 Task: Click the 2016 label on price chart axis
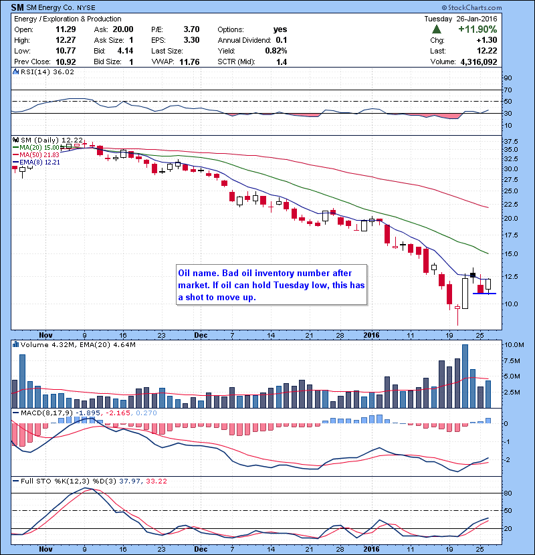point(371,335)
